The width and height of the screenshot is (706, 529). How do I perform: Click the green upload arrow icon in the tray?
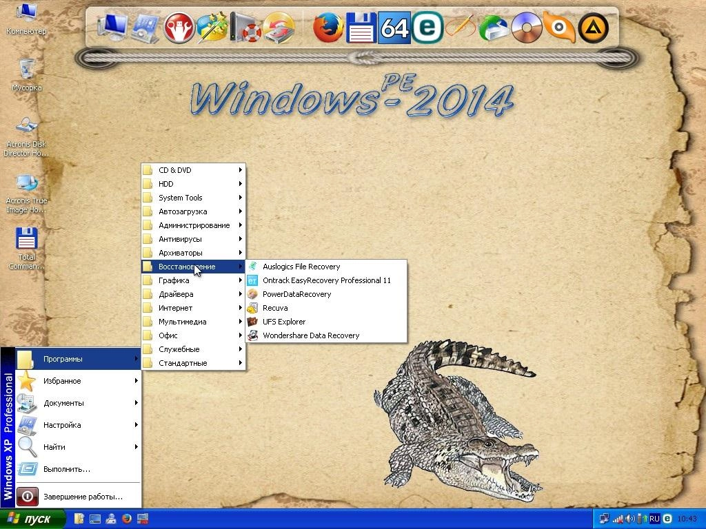click(x=645, y=519)
